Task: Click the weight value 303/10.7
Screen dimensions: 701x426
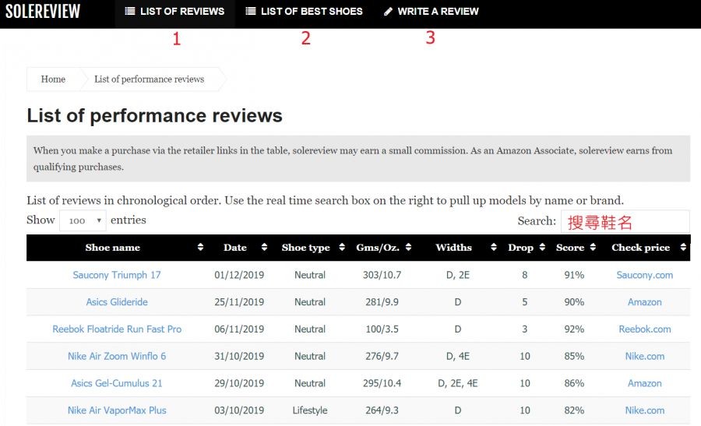Action: 382,275
